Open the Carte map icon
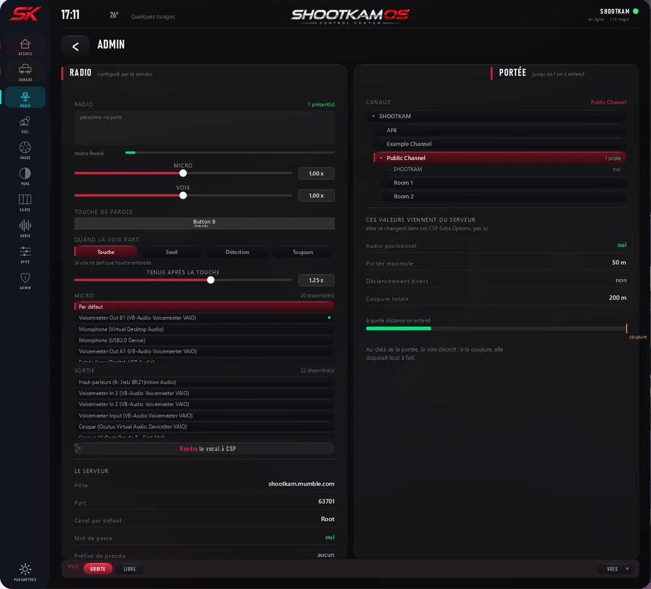This screenshot has width=651, height=589. pos(25,202)
